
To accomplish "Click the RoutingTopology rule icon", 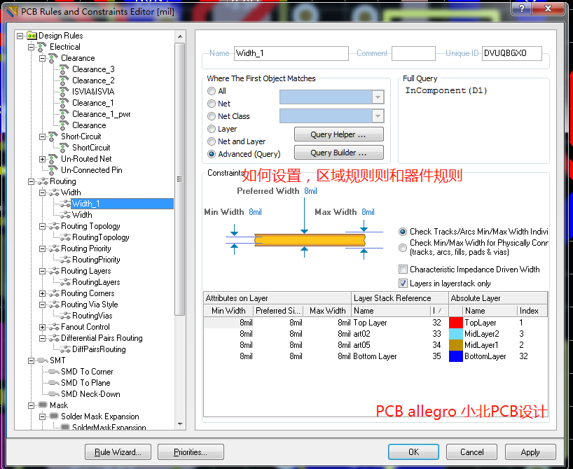I will pos(65,237).
